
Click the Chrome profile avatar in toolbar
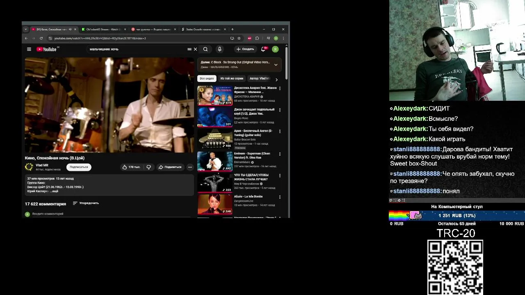pyautogui.click(x=276, y=38)
